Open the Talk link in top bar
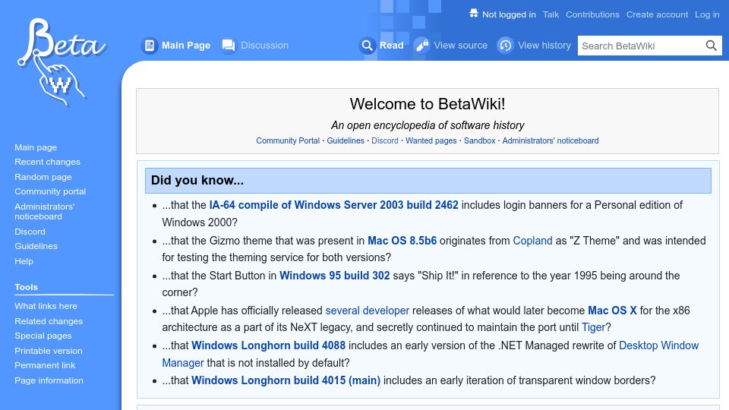729x410 pixels. point(551,14)
